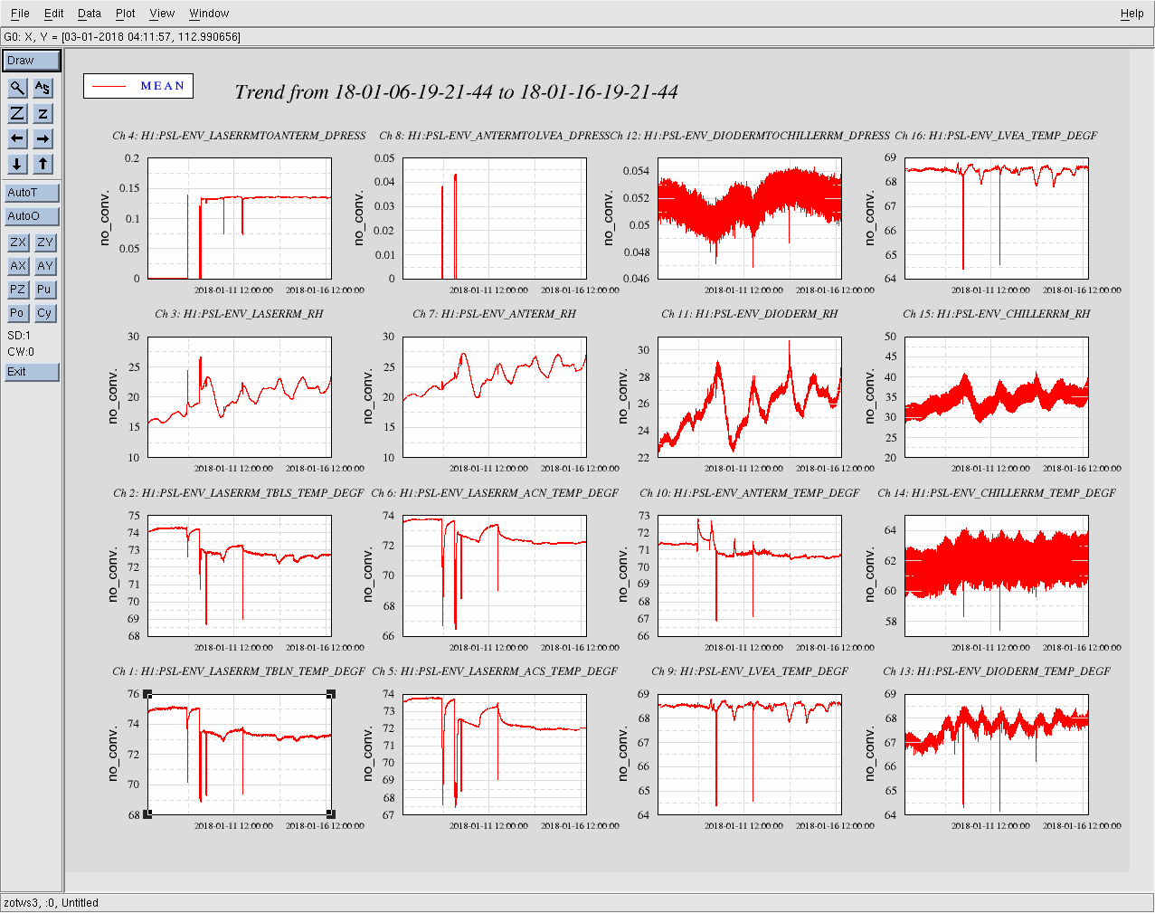Open the Plot menu
The image size is (1155, 913).
click(x=125, y=14)
